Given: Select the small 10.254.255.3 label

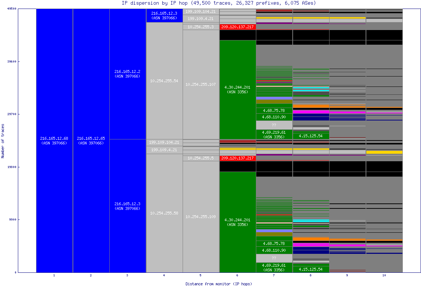Looking at the screenshot, I should 201,27.
